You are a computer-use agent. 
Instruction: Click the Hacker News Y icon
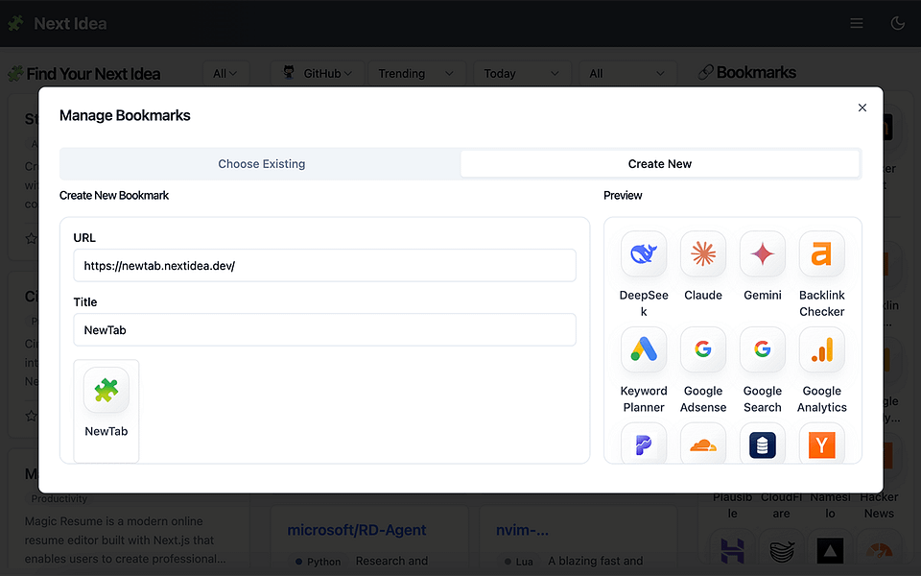click(x=822, y=444)
